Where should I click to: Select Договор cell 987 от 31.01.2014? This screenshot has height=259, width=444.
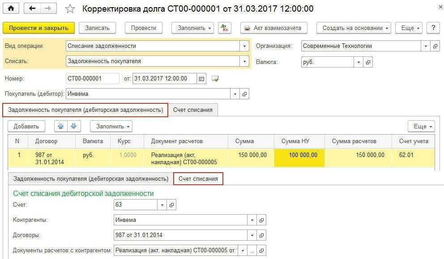click(51, 158)
